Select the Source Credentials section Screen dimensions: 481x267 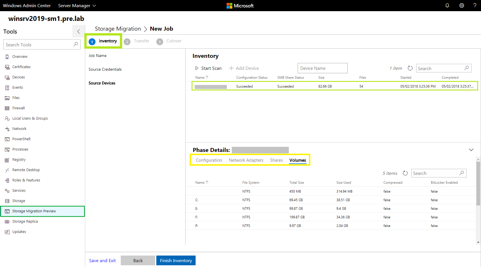point(105,69)
